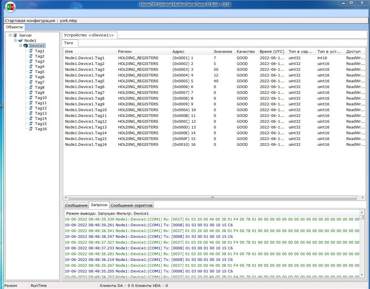Image resolution: width=370 pixels, height=289 pixels.
Task: Click the Server icon in the tree
Action: click(x=15, y=35)
